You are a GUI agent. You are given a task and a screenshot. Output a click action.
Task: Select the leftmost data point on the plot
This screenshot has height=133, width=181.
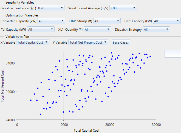(x=31, y=100)
